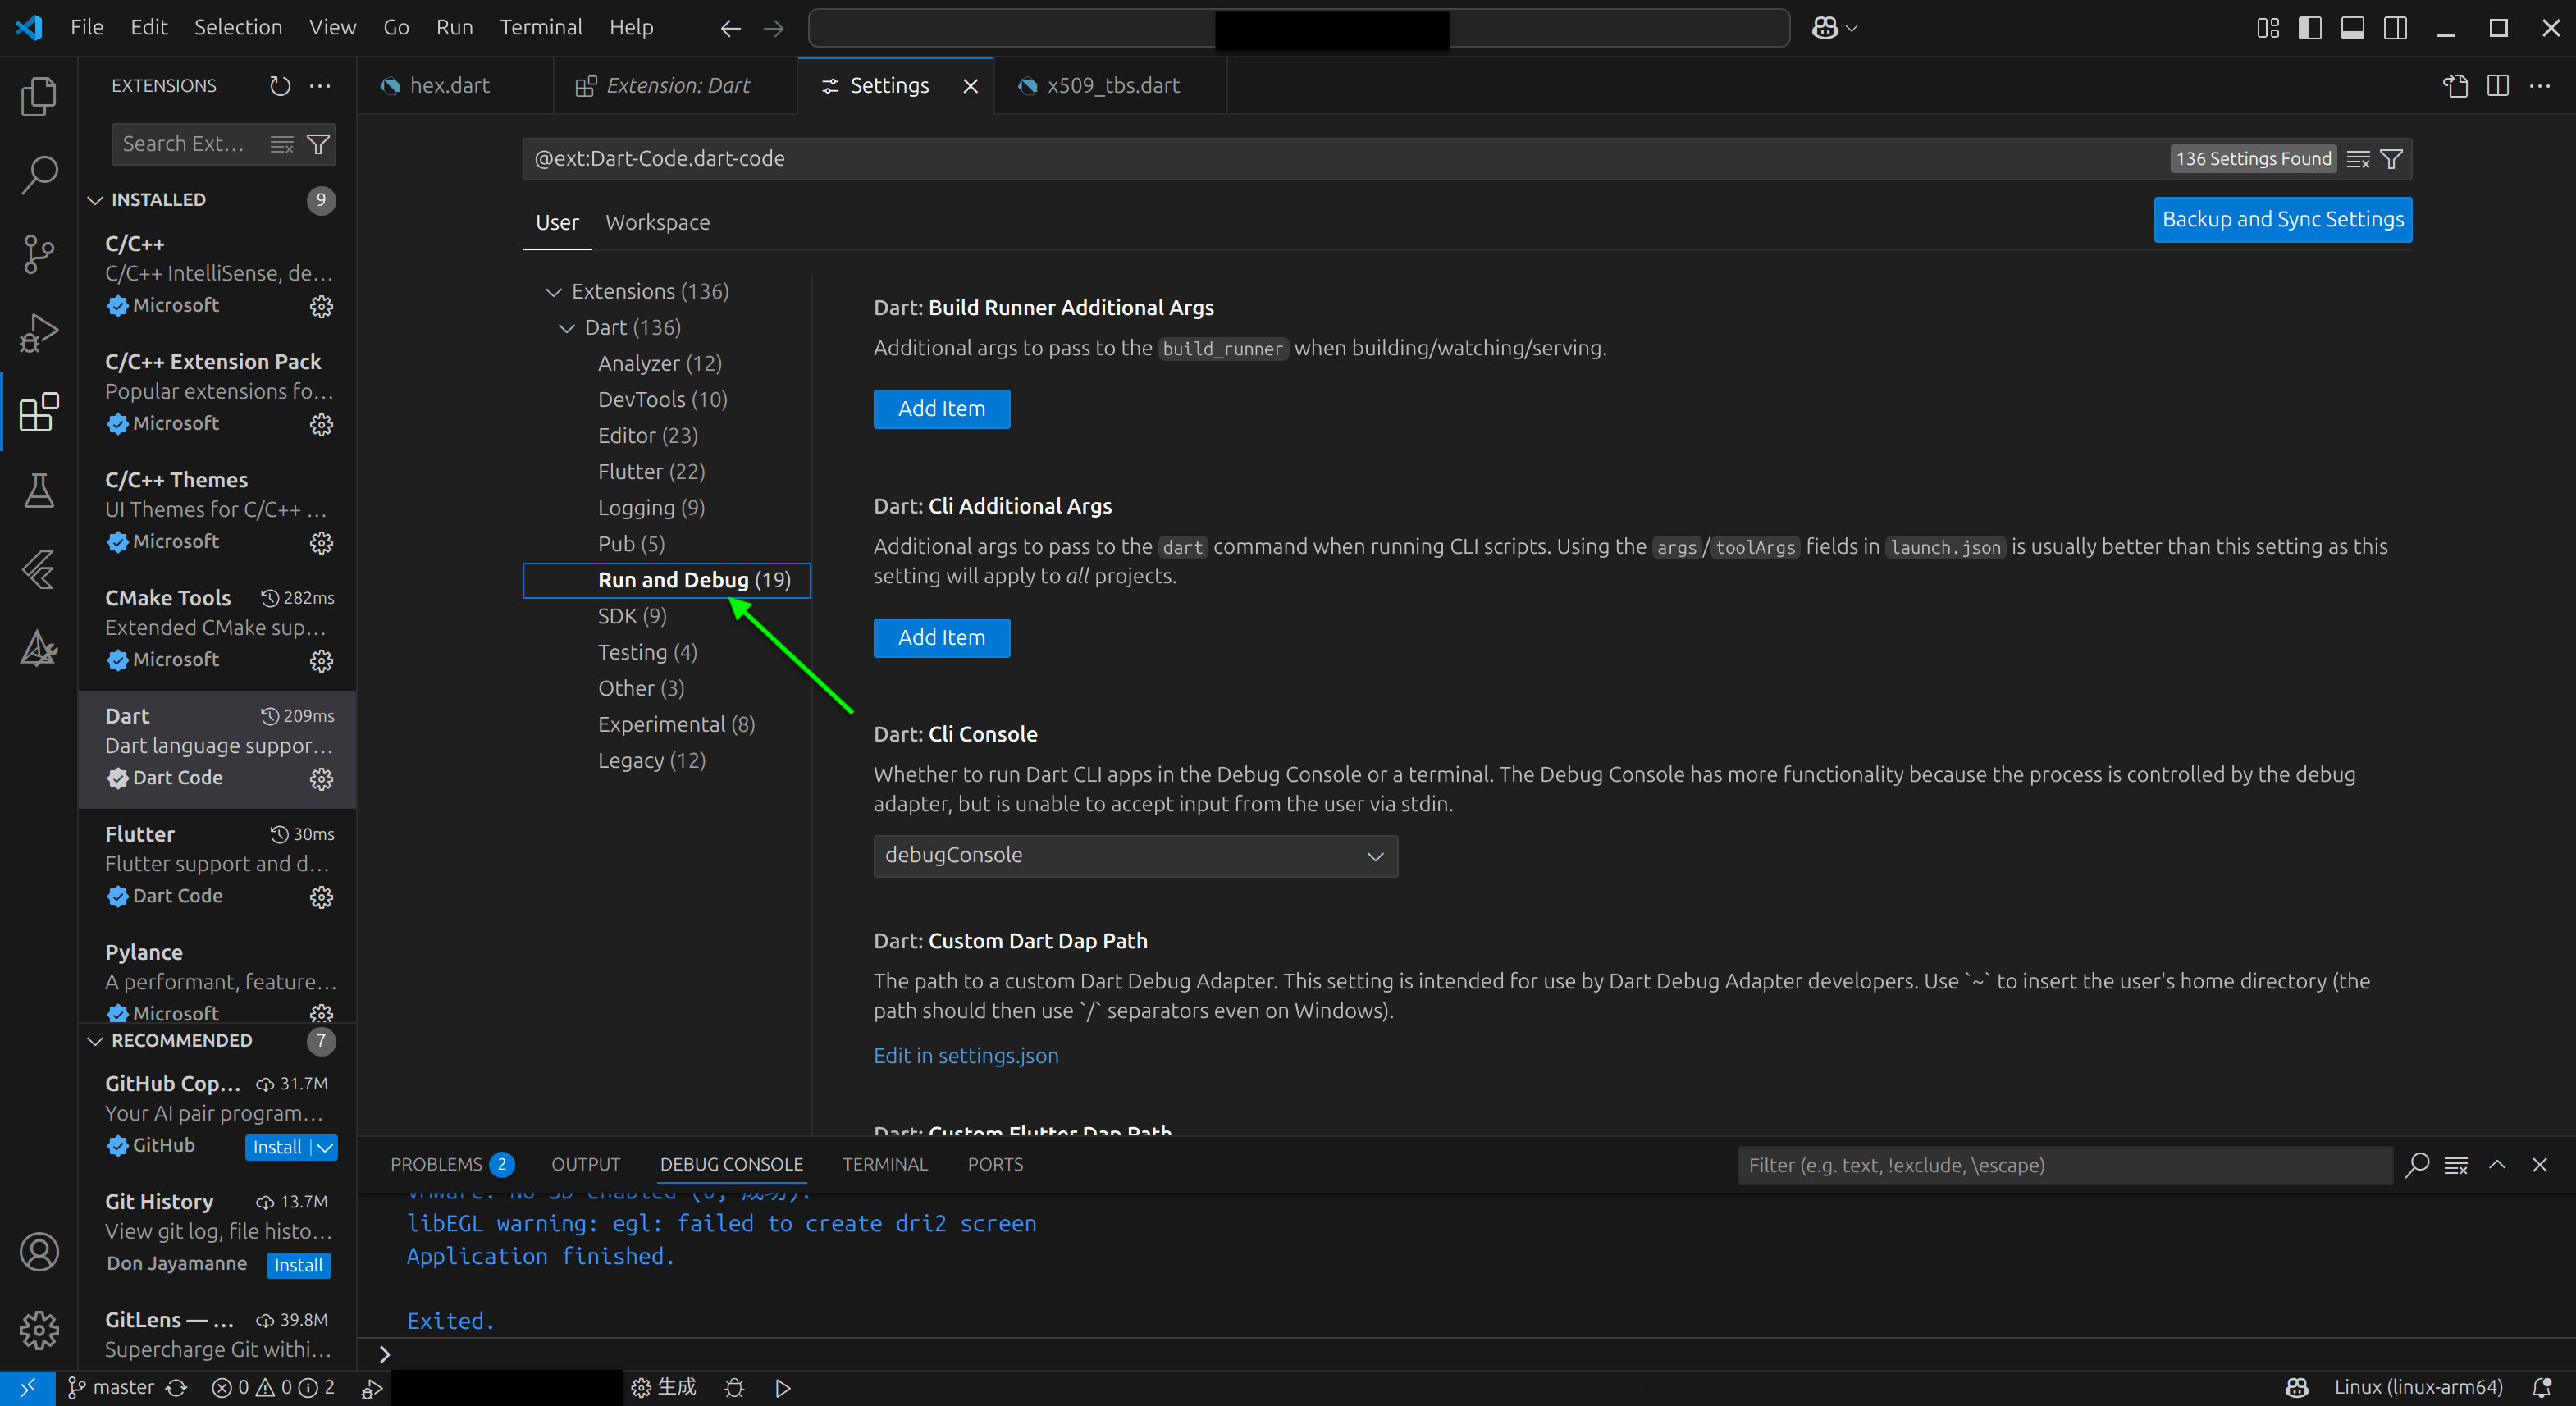2576x1406 pixels.
Task: Open the manage gear for Flutter extension
Action: [321, 896]
